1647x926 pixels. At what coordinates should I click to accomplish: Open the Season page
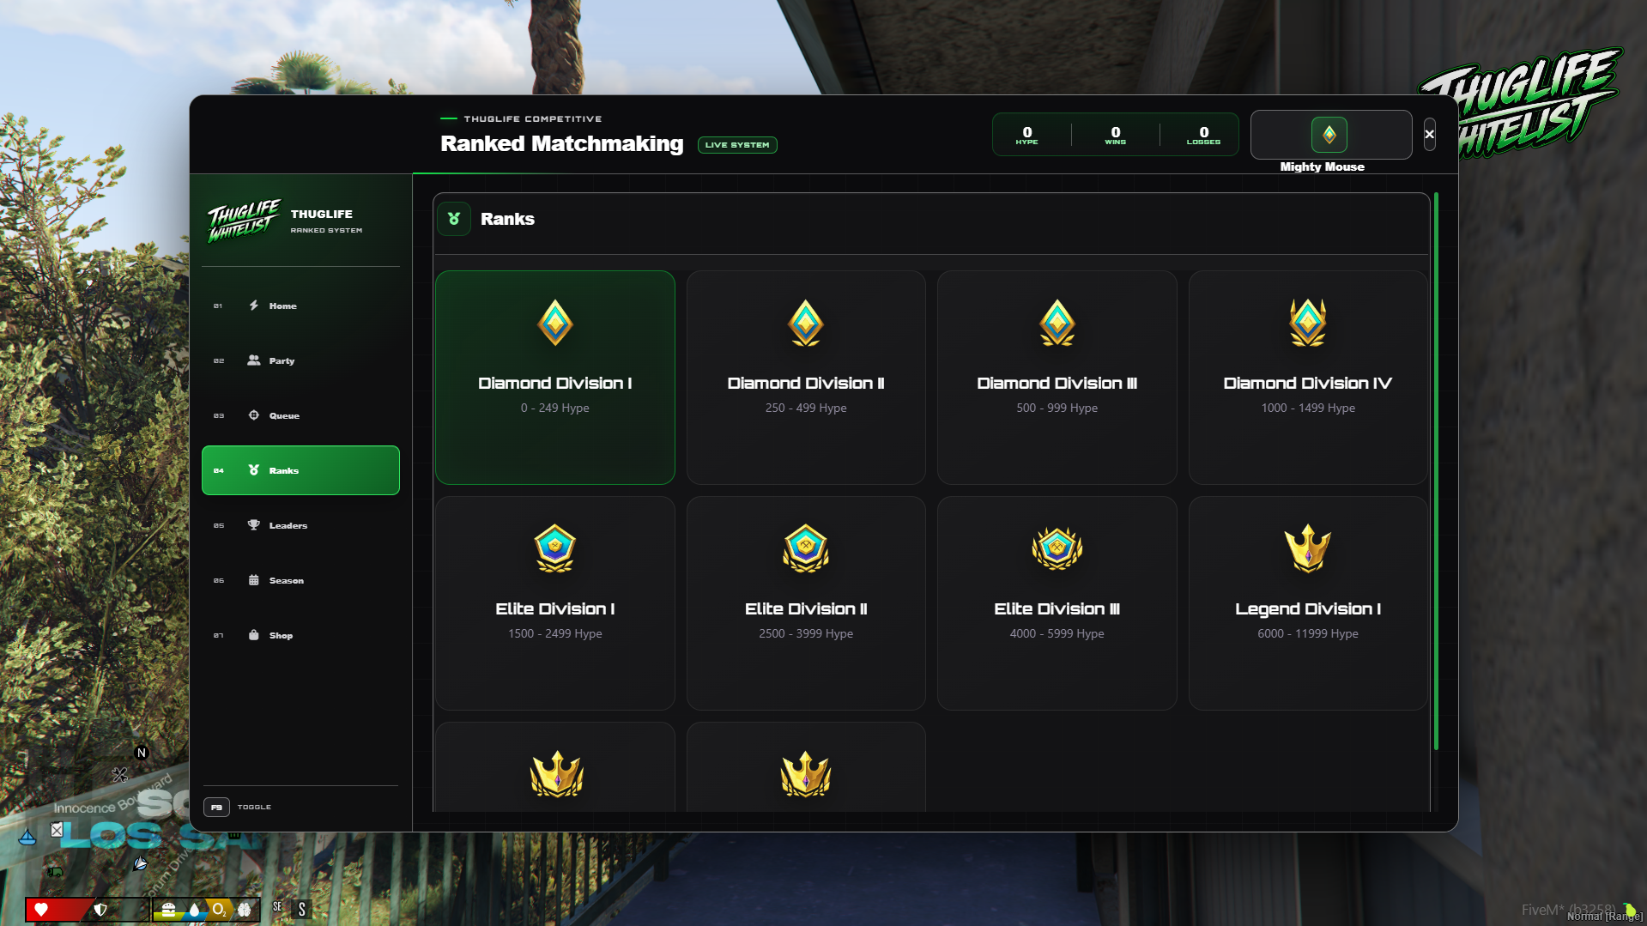(300, 580)
